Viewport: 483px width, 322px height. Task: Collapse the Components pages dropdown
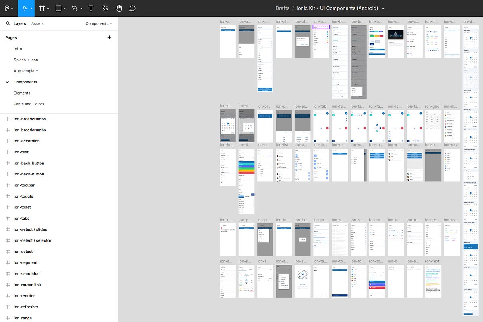click(99, 24)
